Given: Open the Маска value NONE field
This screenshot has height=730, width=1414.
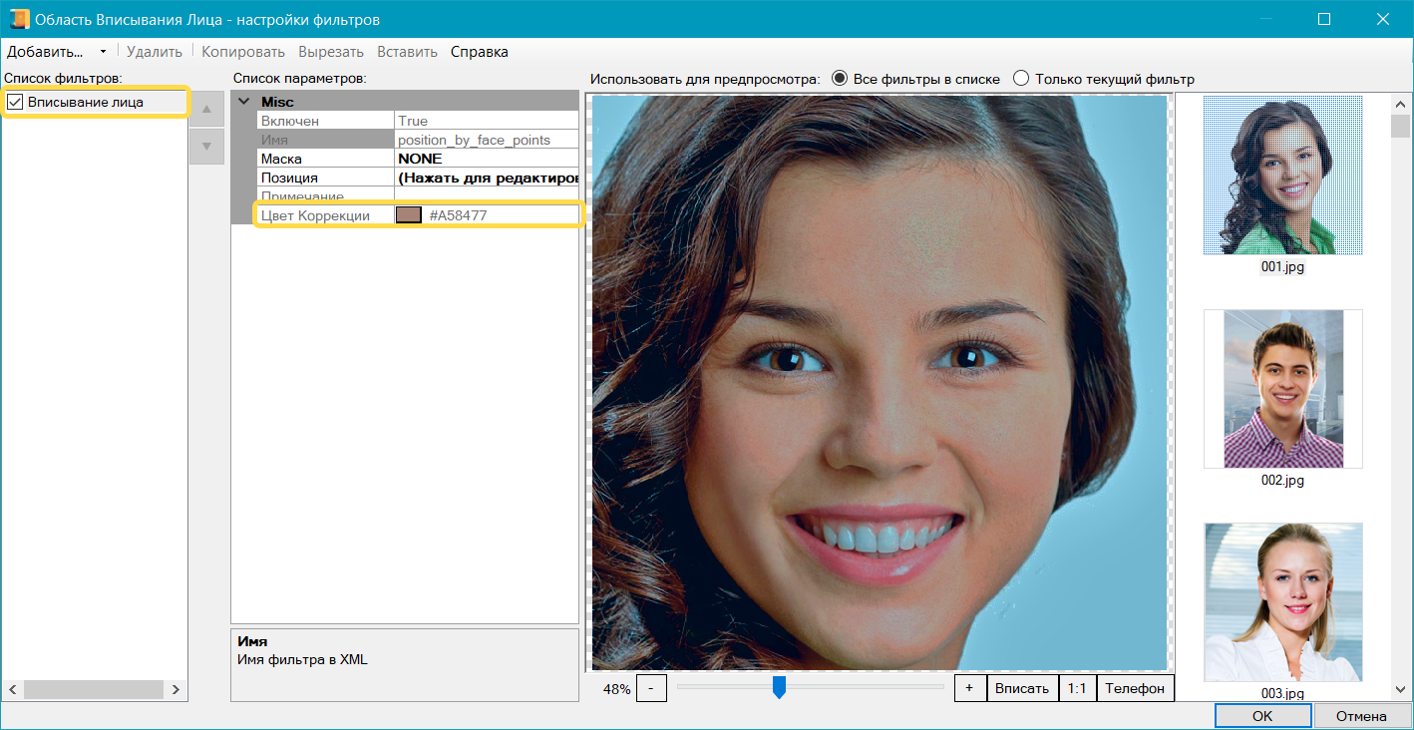Looking at the screenshot, I should tap(487, 159).
